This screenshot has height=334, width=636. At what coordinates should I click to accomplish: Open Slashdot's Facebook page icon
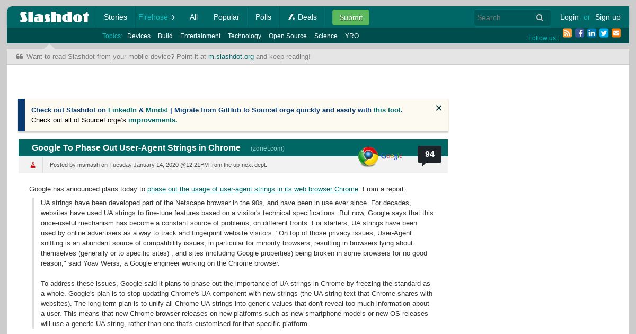(x=579, y=33)
